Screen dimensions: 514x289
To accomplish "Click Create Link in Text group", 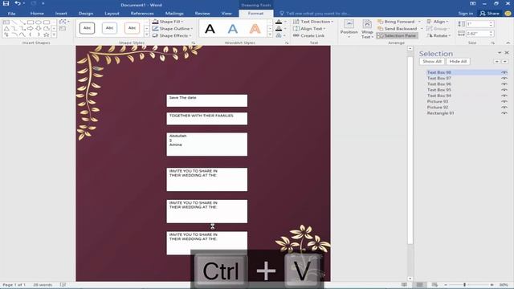I will pos(308,35).
